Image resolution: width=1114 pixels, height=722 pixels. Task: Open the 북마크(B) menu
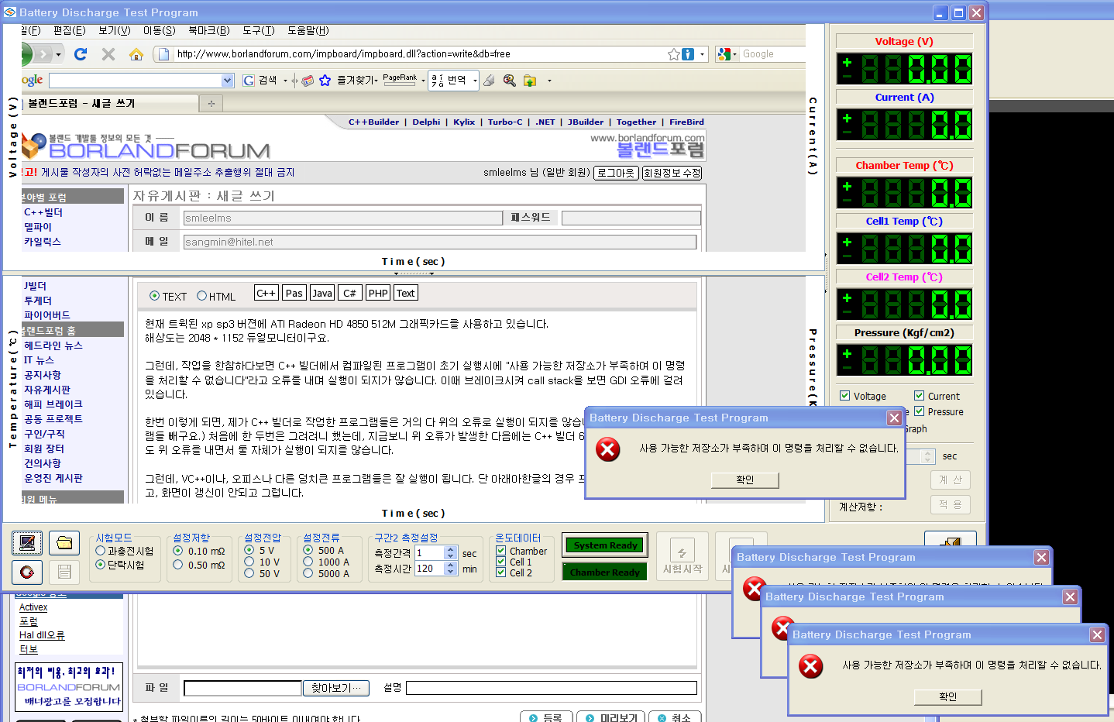pyautogui.click(x=209, y=30)
